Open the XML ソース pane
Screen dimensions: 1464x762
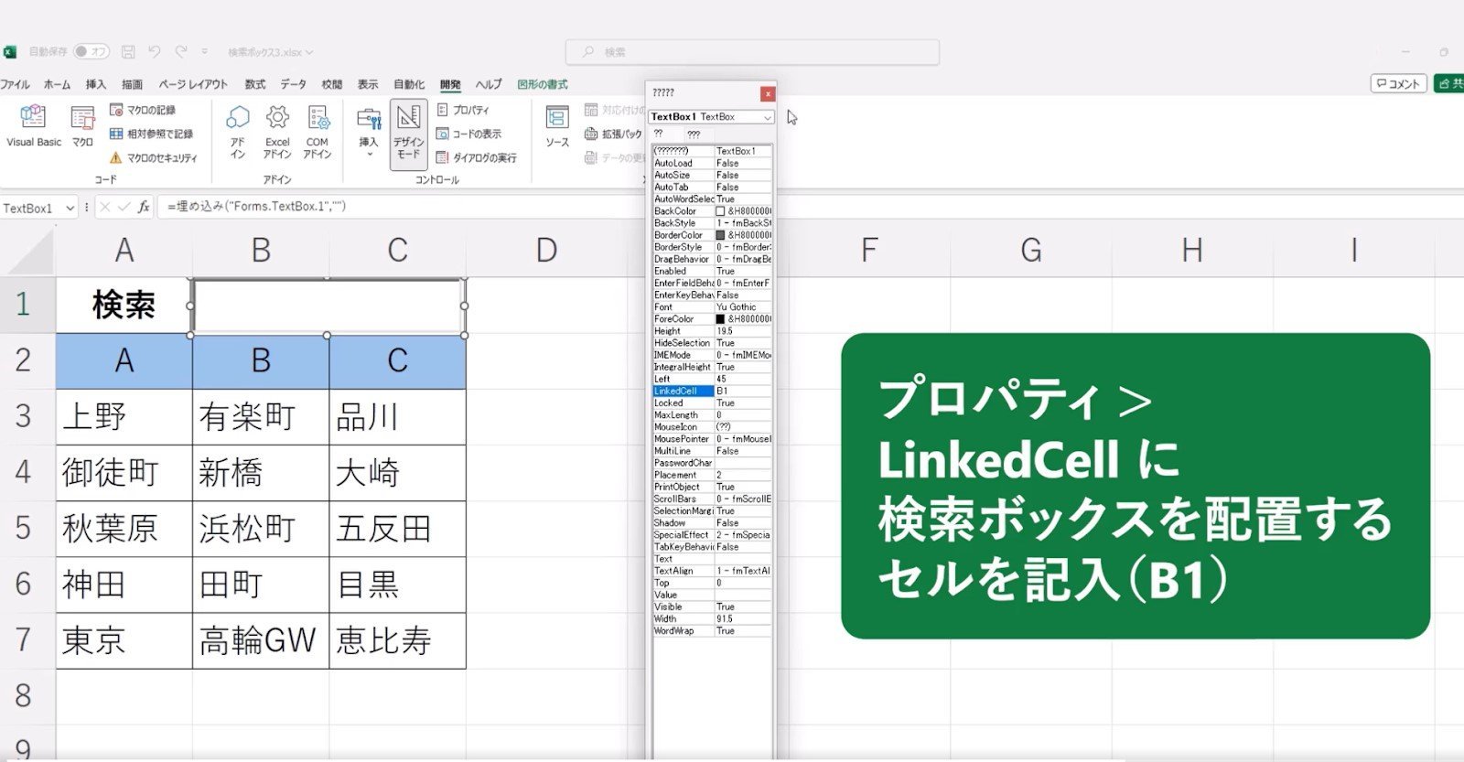click(x=557, y=126)
